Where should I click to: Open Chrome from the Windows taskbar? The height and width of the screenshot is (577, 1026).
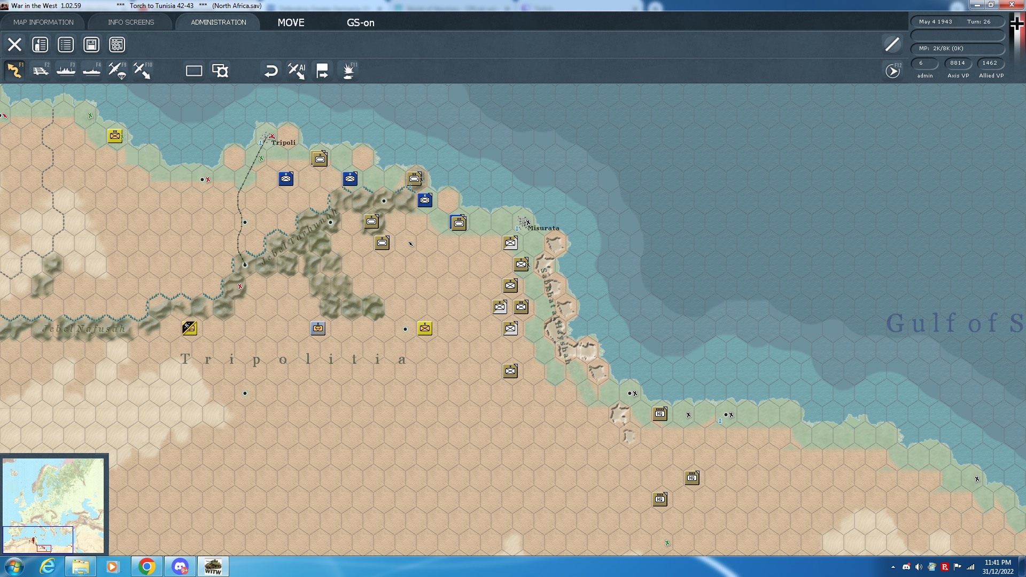click(x=147, y=566)
